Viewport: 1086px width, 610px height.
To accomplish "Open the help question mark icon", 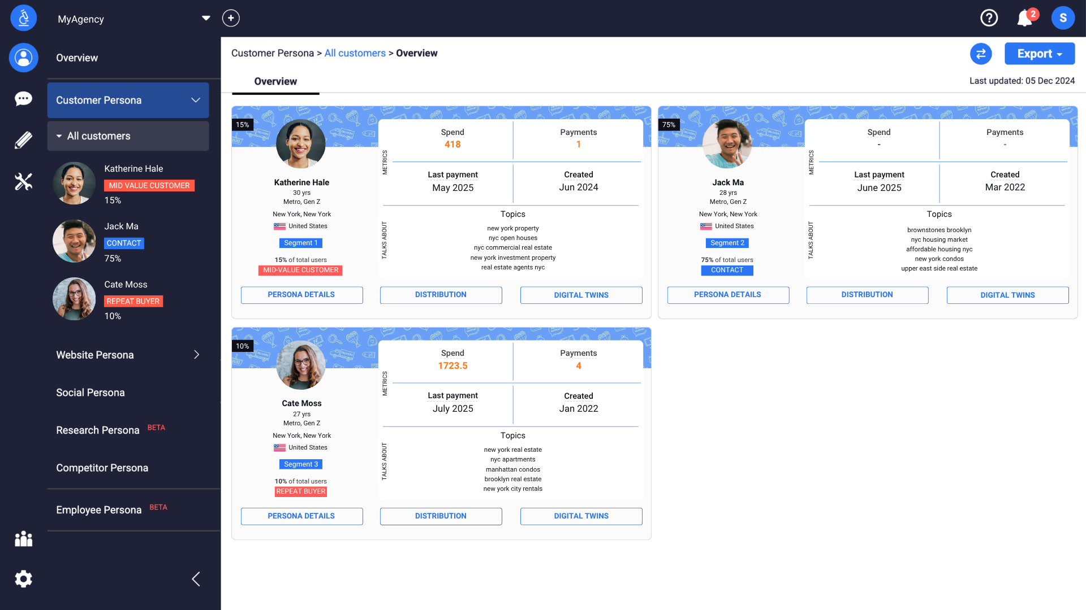I will [x=989, y=18].
